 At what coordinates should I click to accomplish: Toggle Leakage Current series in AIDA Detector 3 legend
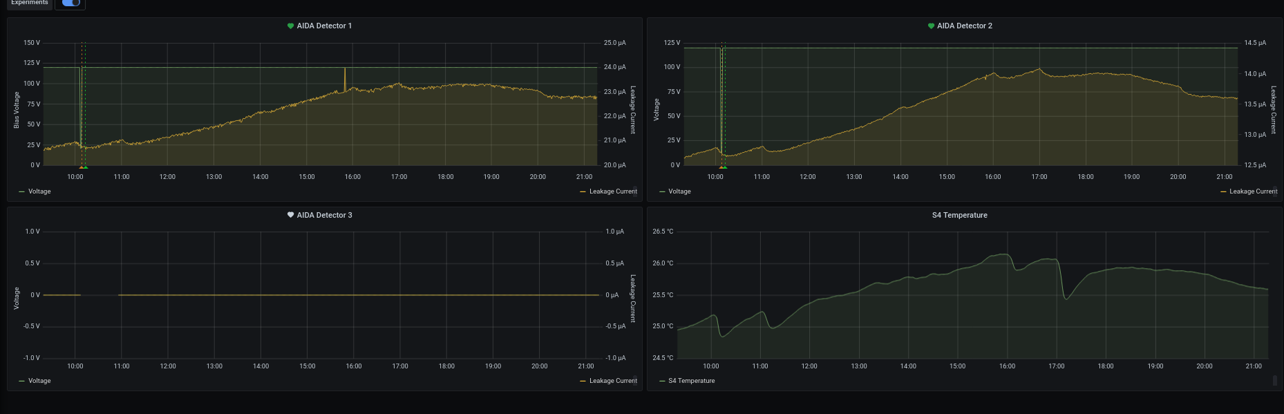[613, 381]
